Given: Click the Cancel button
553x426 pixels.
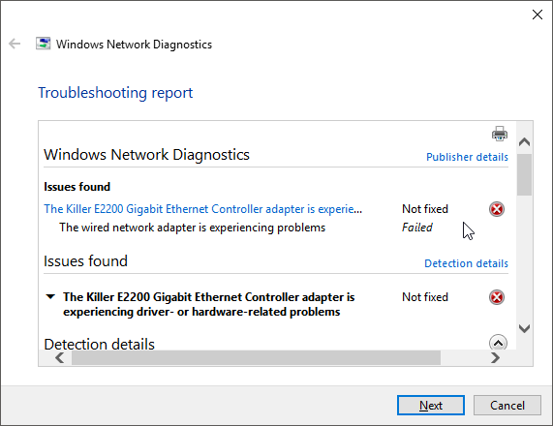Looking at the screenshot, I should point(507,406).
